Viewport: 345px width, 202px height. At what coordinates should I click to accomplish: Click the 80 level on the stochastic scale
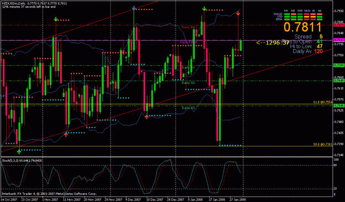point(336,165)
